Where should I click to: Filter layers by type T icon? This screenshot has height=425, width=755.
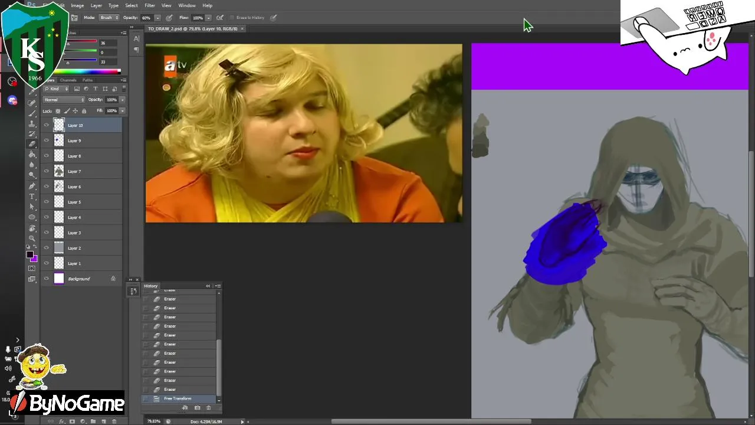click(x=96, y=89)
